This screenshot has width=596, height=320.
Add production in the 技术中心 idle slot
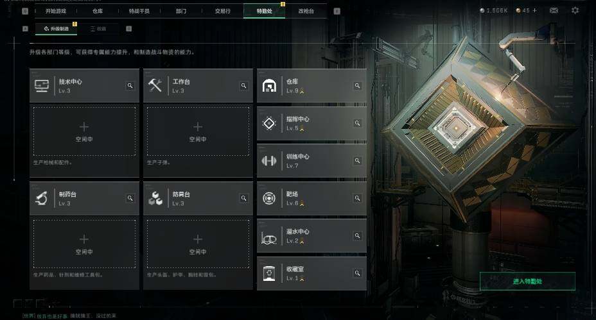click(84, 131)
